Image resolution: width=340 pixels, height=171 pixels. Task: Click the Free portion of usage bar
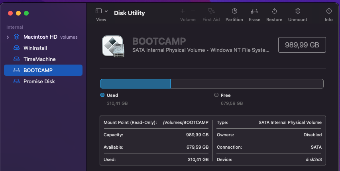[247, 84]
